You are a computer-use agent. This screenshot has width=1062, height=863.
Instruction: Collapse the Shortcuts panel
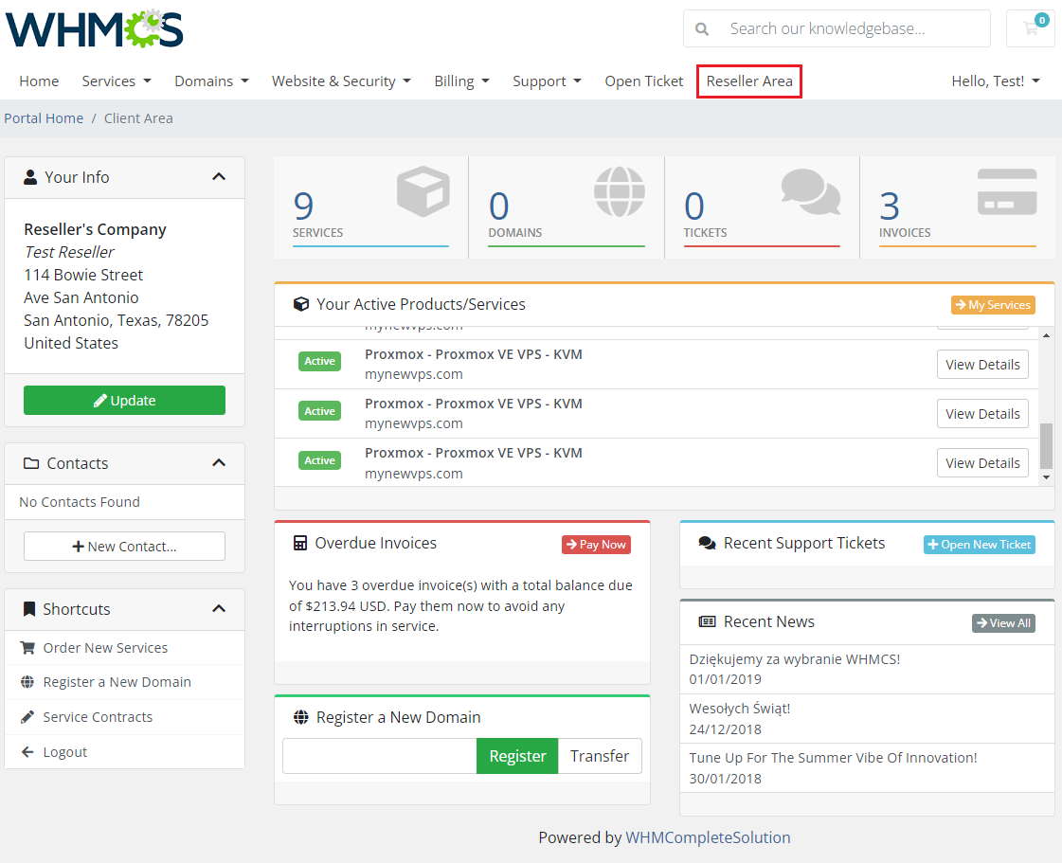(x=219, y=608)
